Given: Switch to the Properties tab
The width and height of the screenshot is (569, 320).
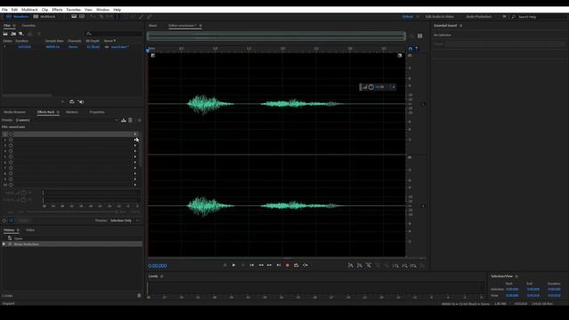Looking at the screenshot, I should 97,112.
